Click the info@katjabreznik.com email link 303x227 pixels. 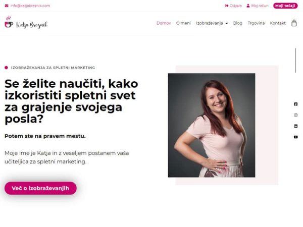[x=30, y=6]
